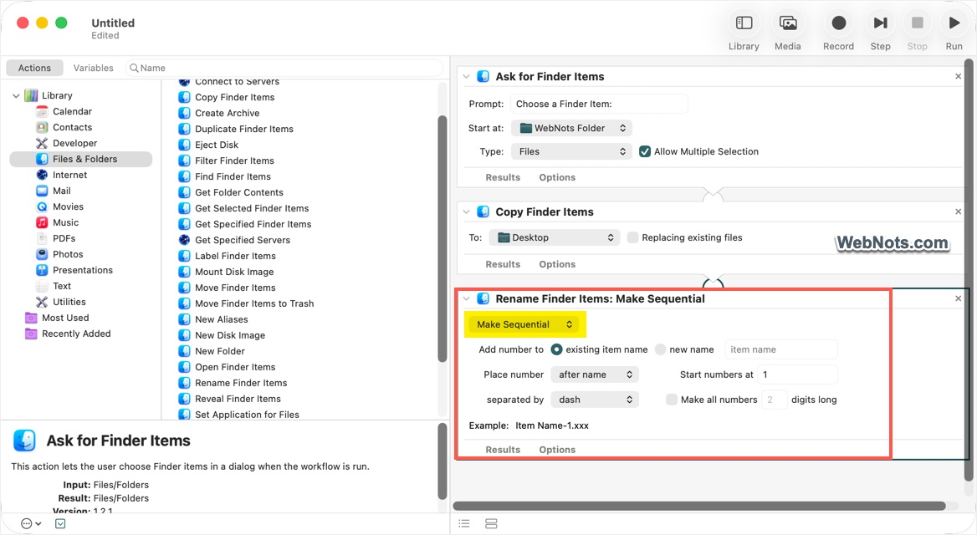Choose the Create Archive action

tap(227, 113)
